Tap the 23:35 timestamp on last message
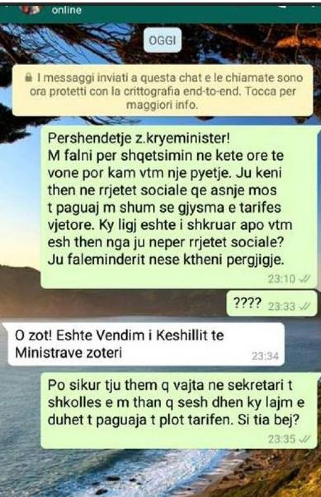321x497 pixels. pyautogui.click(x=282, y=439)
